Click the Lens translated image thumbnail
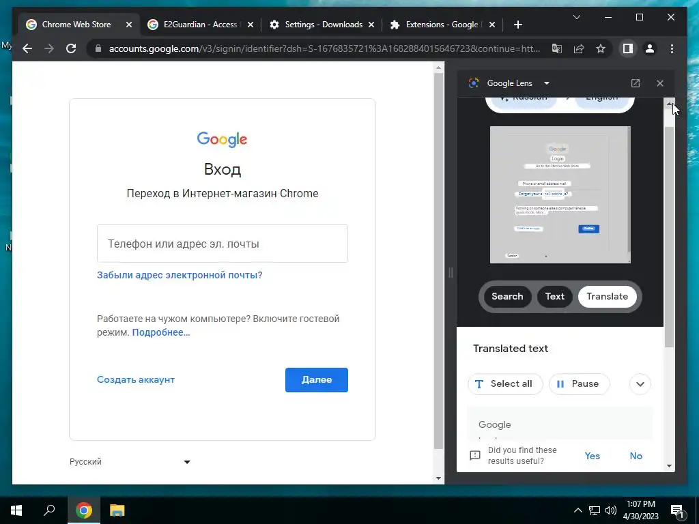The height and width of the screenshot is (524, 699). click(560, 194)
